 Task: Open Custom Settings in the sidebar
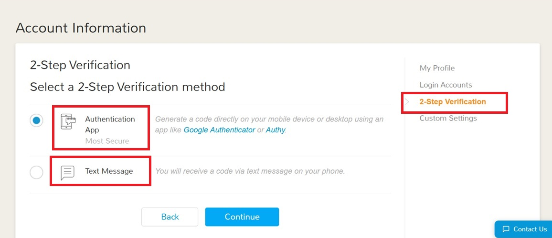click(x=448, y=119)
